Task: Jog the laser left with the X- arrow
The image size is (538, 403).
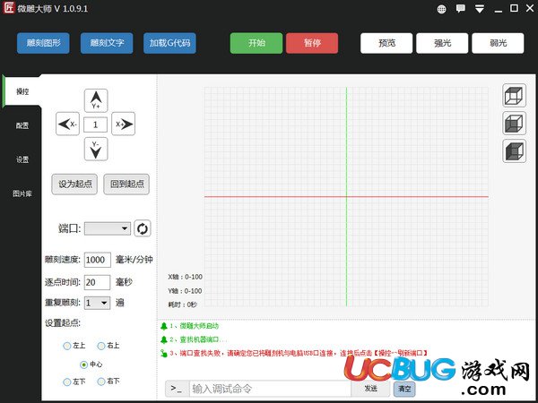Action: click(x=67, y=124)
